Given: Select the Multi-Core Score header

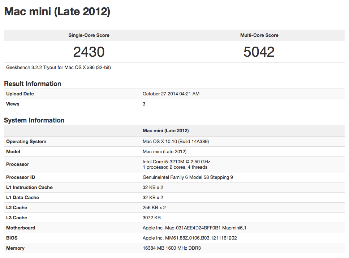Looking at the screenshot, I should (259, 35).
